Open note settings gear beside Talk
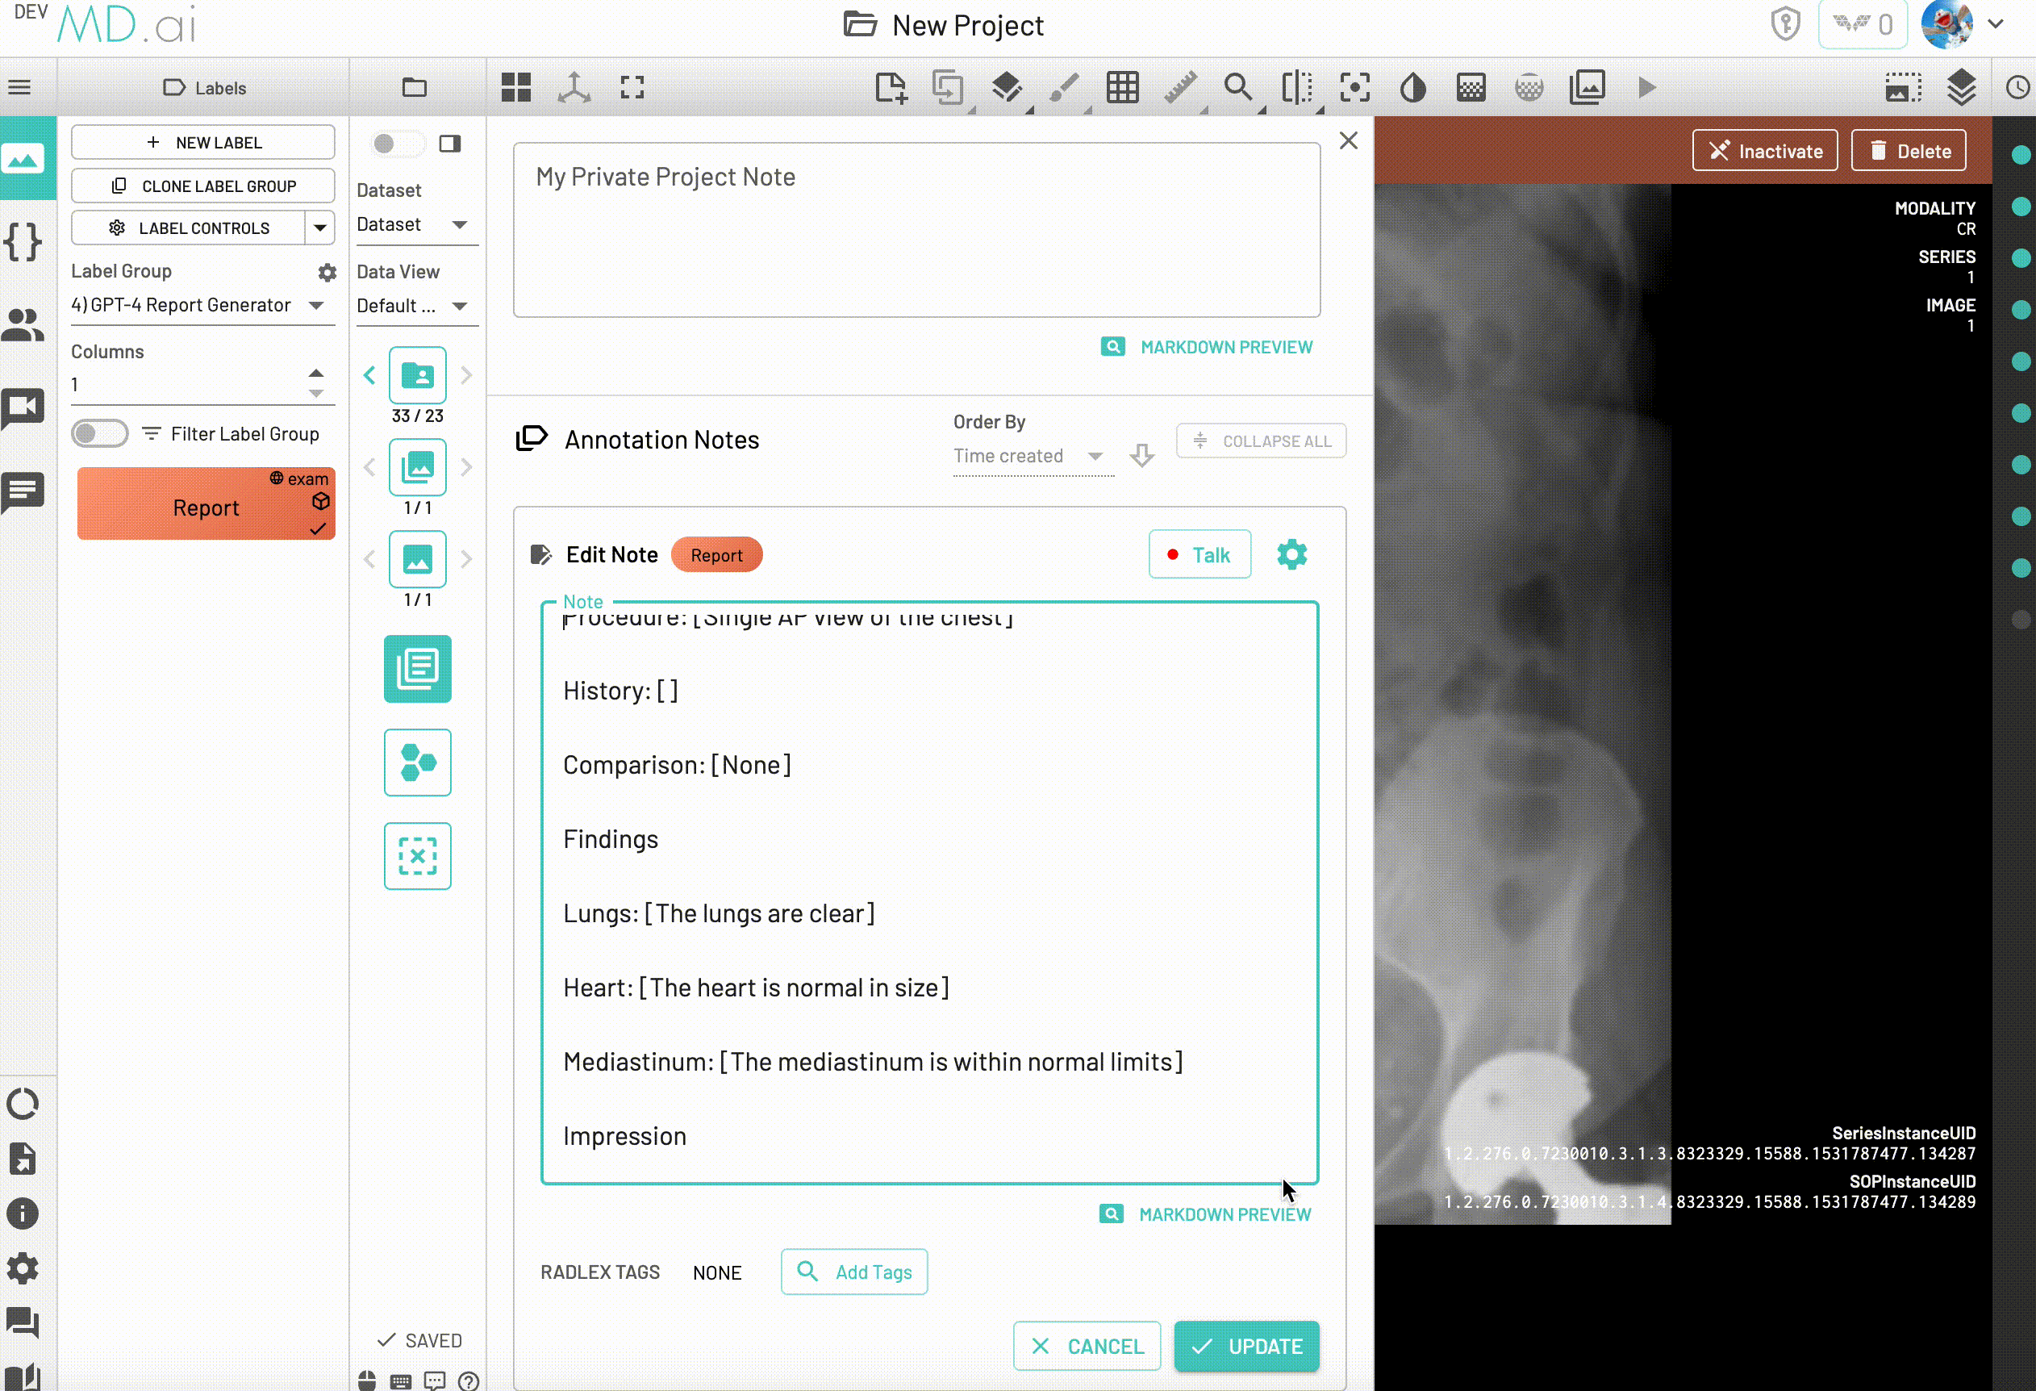The image size is (2036, 1391). pyautogui.click(x=1291, y=555)
